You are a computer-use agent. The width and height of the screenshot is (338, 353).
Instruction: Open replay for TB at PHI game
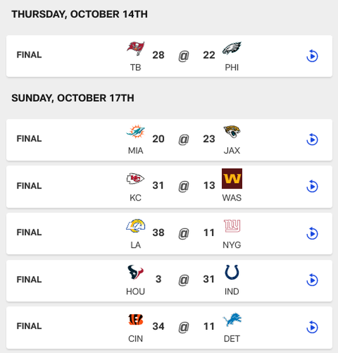pos(312,56)
